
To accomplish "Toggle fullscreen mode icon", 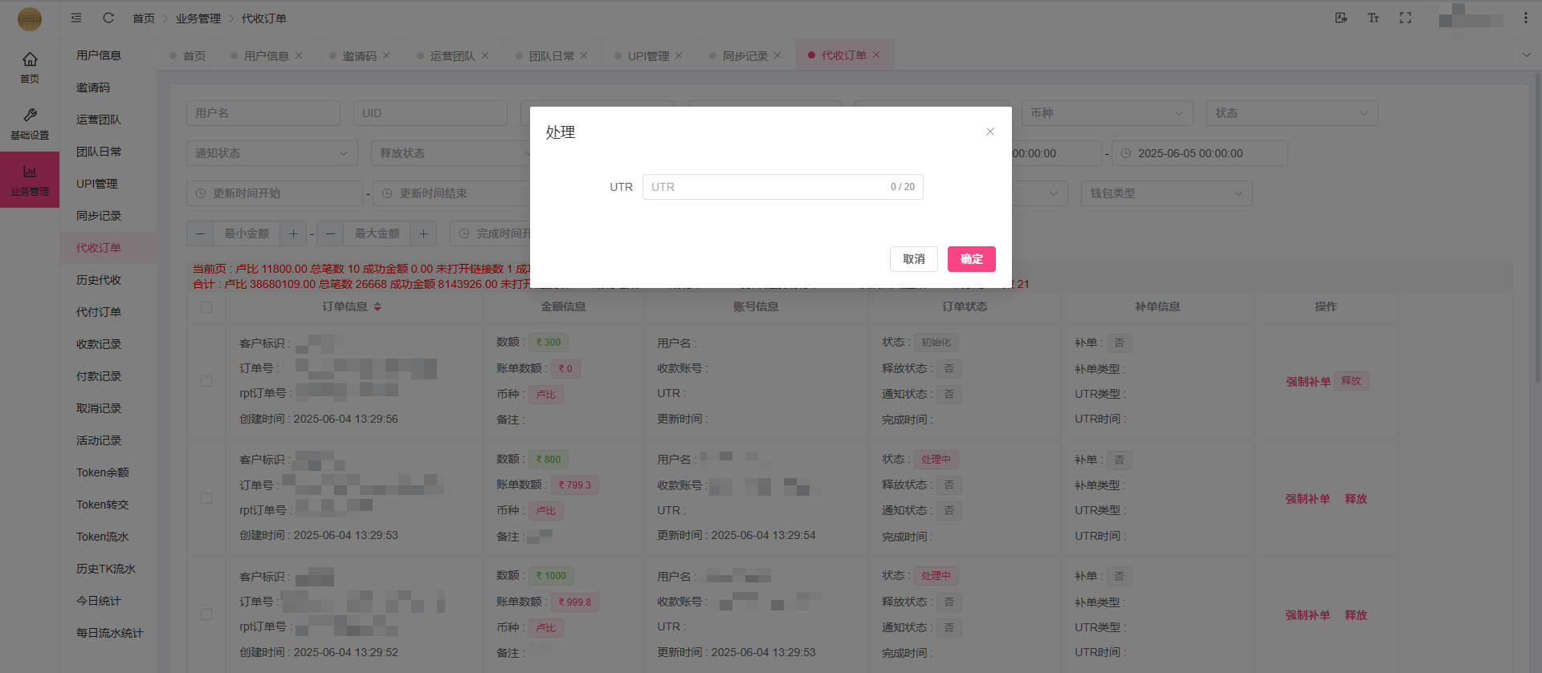I will point(1405,18).
